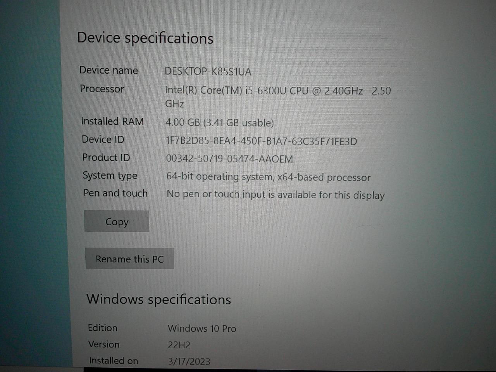
Task: Click the Rename this PC button
Action: click(x=129, y=258)
